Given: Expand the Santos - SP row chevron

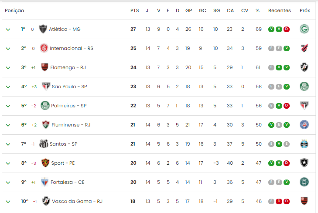Looking at the screenshot, I should 8,144.
